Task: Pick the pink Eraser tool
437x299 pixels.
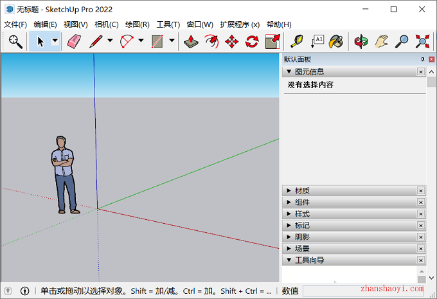Action: click(74, 42)
